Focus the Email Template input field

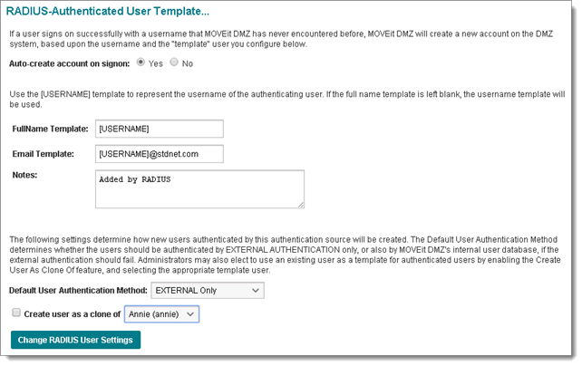tap(159, 153)
